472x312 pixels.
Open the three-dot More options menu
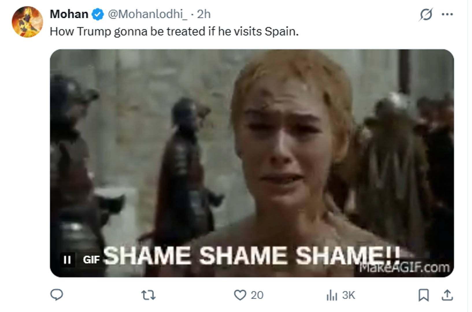(447, 14)
